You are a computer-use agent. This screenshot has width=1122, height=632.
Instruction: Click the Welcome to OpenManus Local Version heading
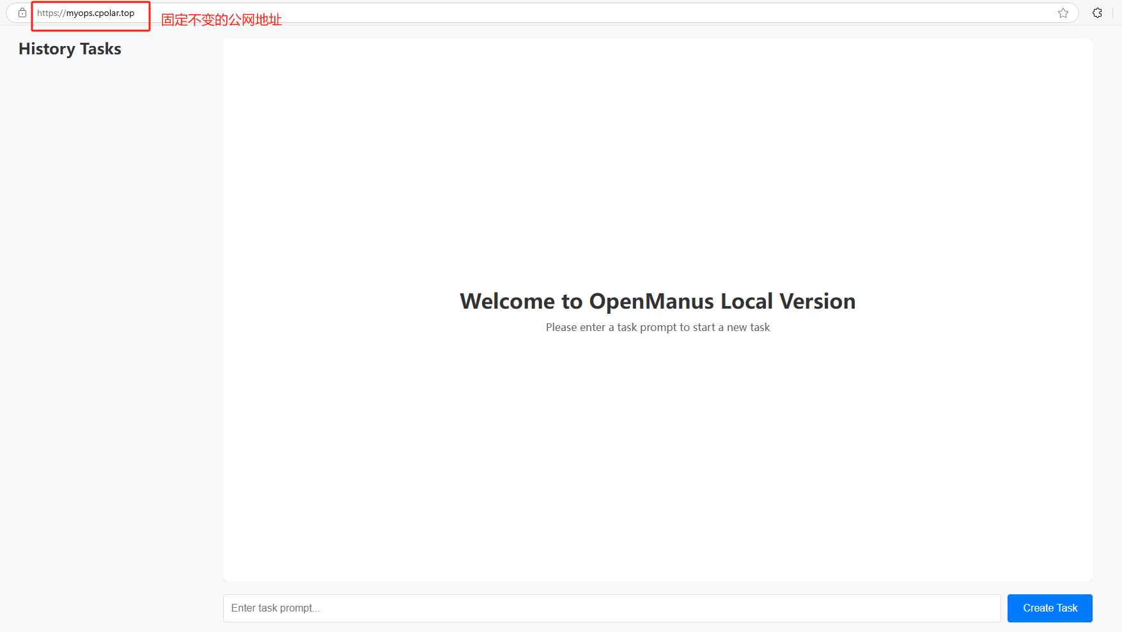click(658, 301)
